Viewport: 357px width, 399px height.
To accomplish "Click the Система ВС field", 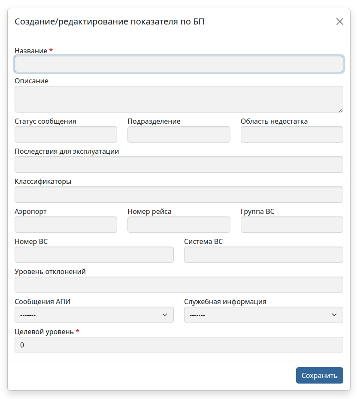I will (x=263, y=255).
